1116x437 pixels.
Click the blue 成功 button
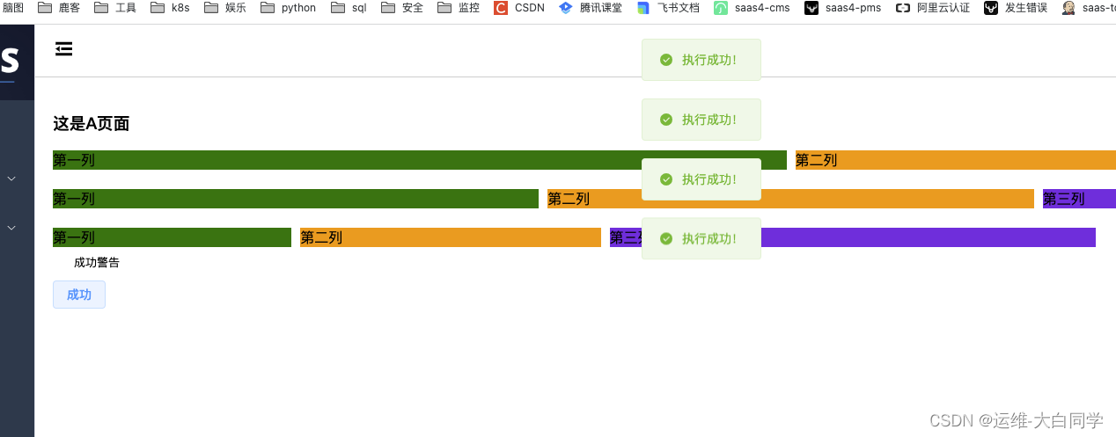(79, 295)
